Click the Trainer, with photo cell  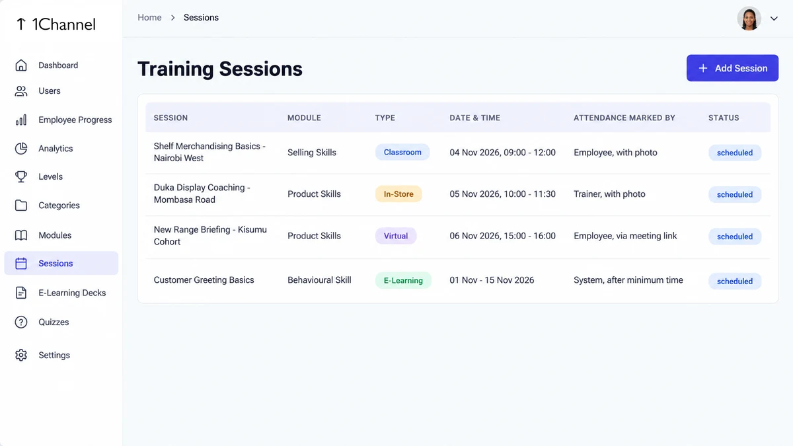click(x=609, y=194)
